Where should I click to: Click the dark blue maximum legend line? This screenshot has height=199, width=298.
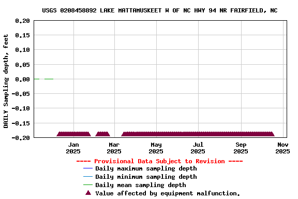coord(88,168)
